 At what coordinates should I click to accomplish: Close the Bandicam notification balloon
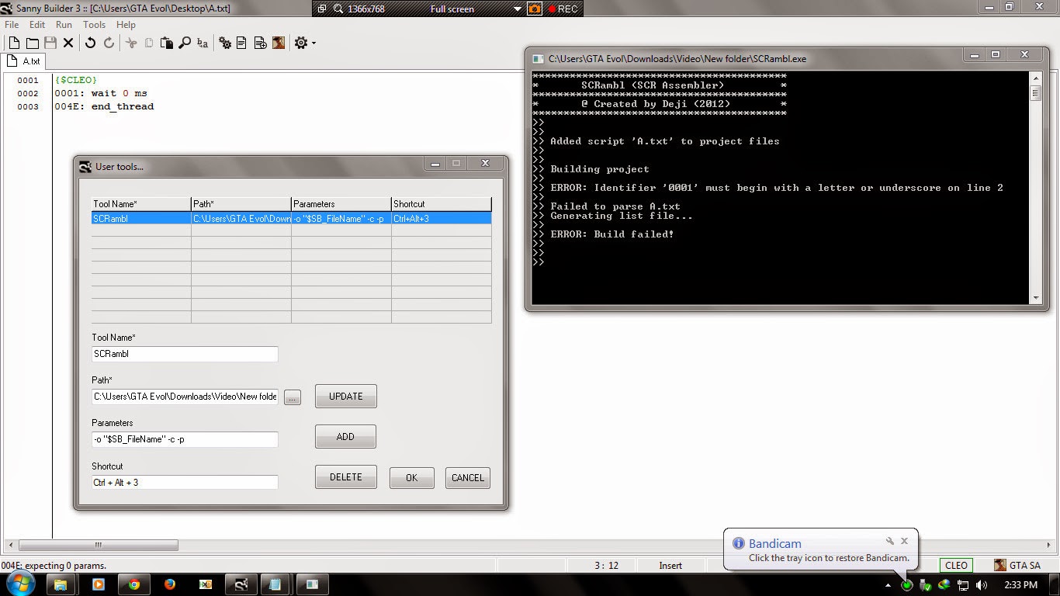(x=904, y=541)
